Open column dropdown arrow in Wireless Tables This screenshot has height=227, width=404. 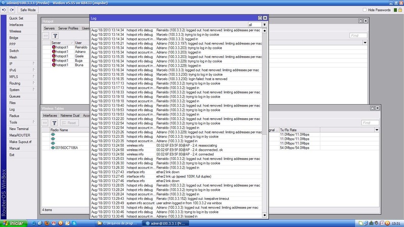click(377, 130)
